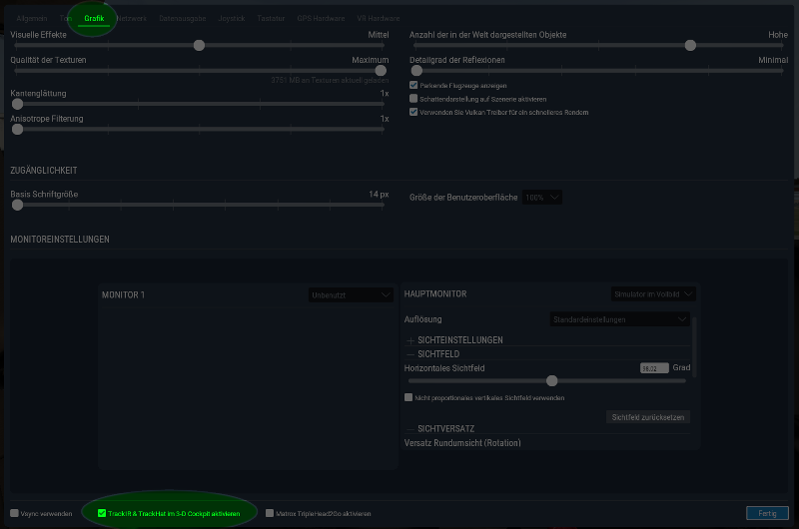Disable the Vulkan-Treiber checkbox
This screenshot has width=799, height=529.
point(413,112)
